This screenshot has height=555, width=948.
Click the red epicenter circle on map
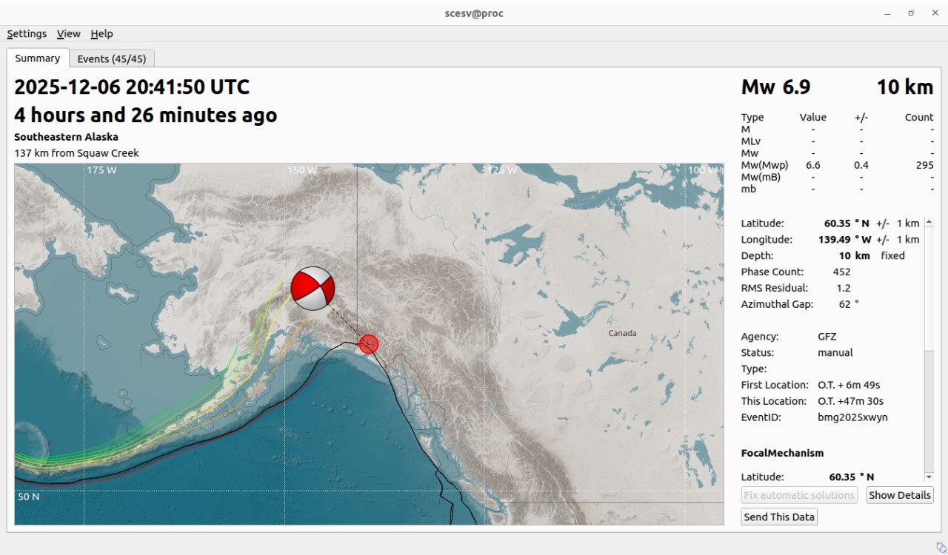pos(368,343)
